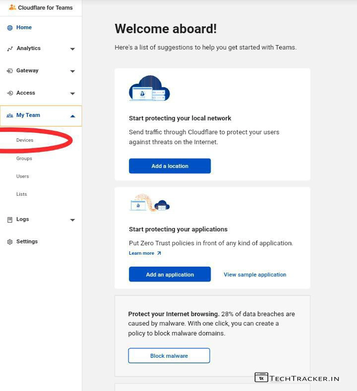Screen dimensions: 357x391
Task: Click the Home globe icon
Action: [10, 28]
